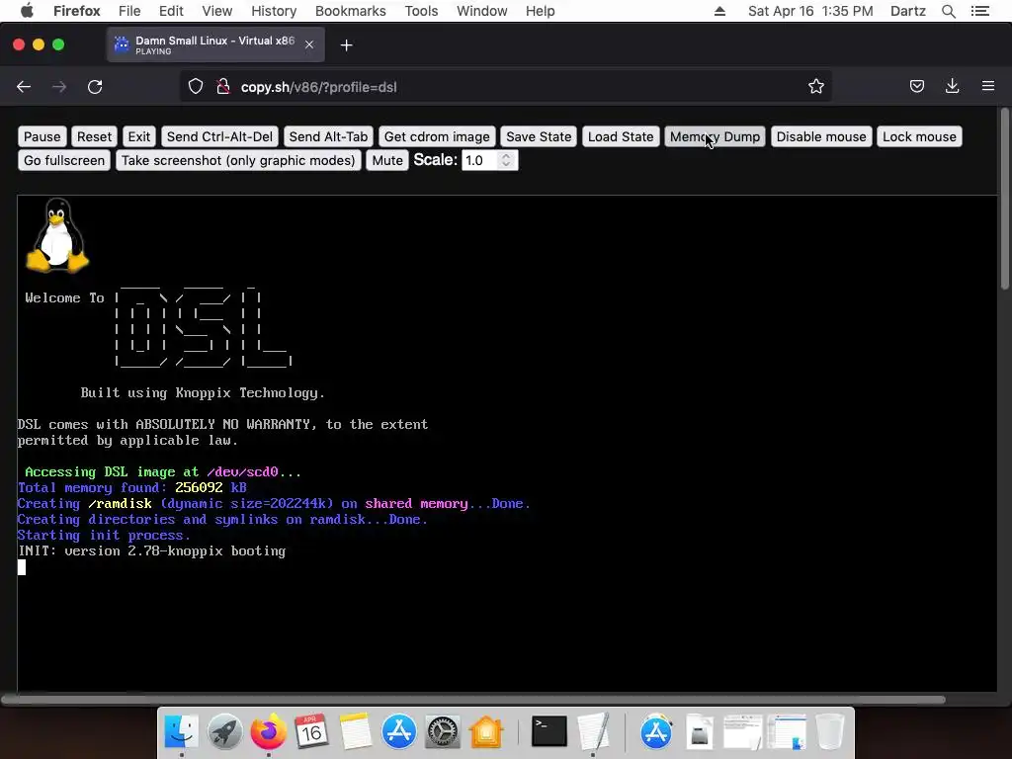Click Take screenshot (only graphic modes)

[x=238, y=161]
